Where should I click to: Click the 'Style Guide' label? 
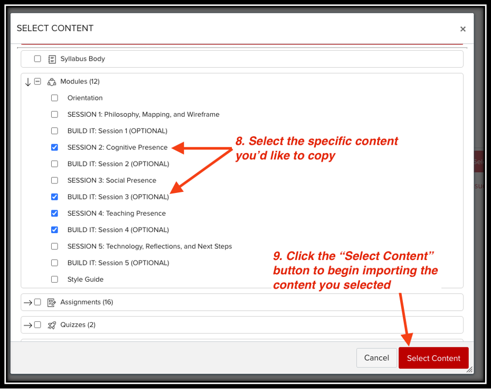85,279
